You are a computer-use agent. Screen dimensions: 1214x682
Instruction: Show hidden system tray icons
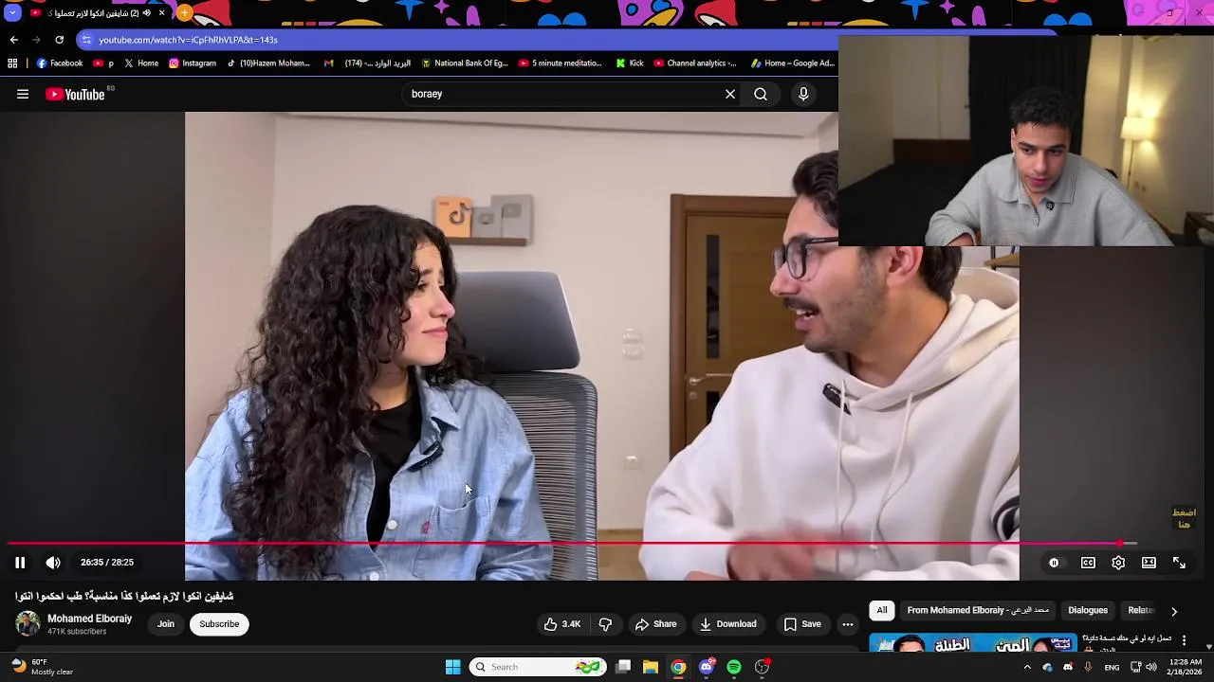pos(1027,667)
